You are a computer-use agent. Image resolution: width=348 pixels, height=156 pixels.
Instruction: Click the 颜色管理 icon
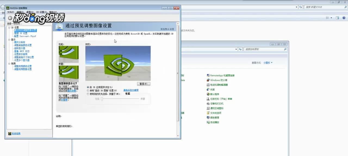[208, 118]
